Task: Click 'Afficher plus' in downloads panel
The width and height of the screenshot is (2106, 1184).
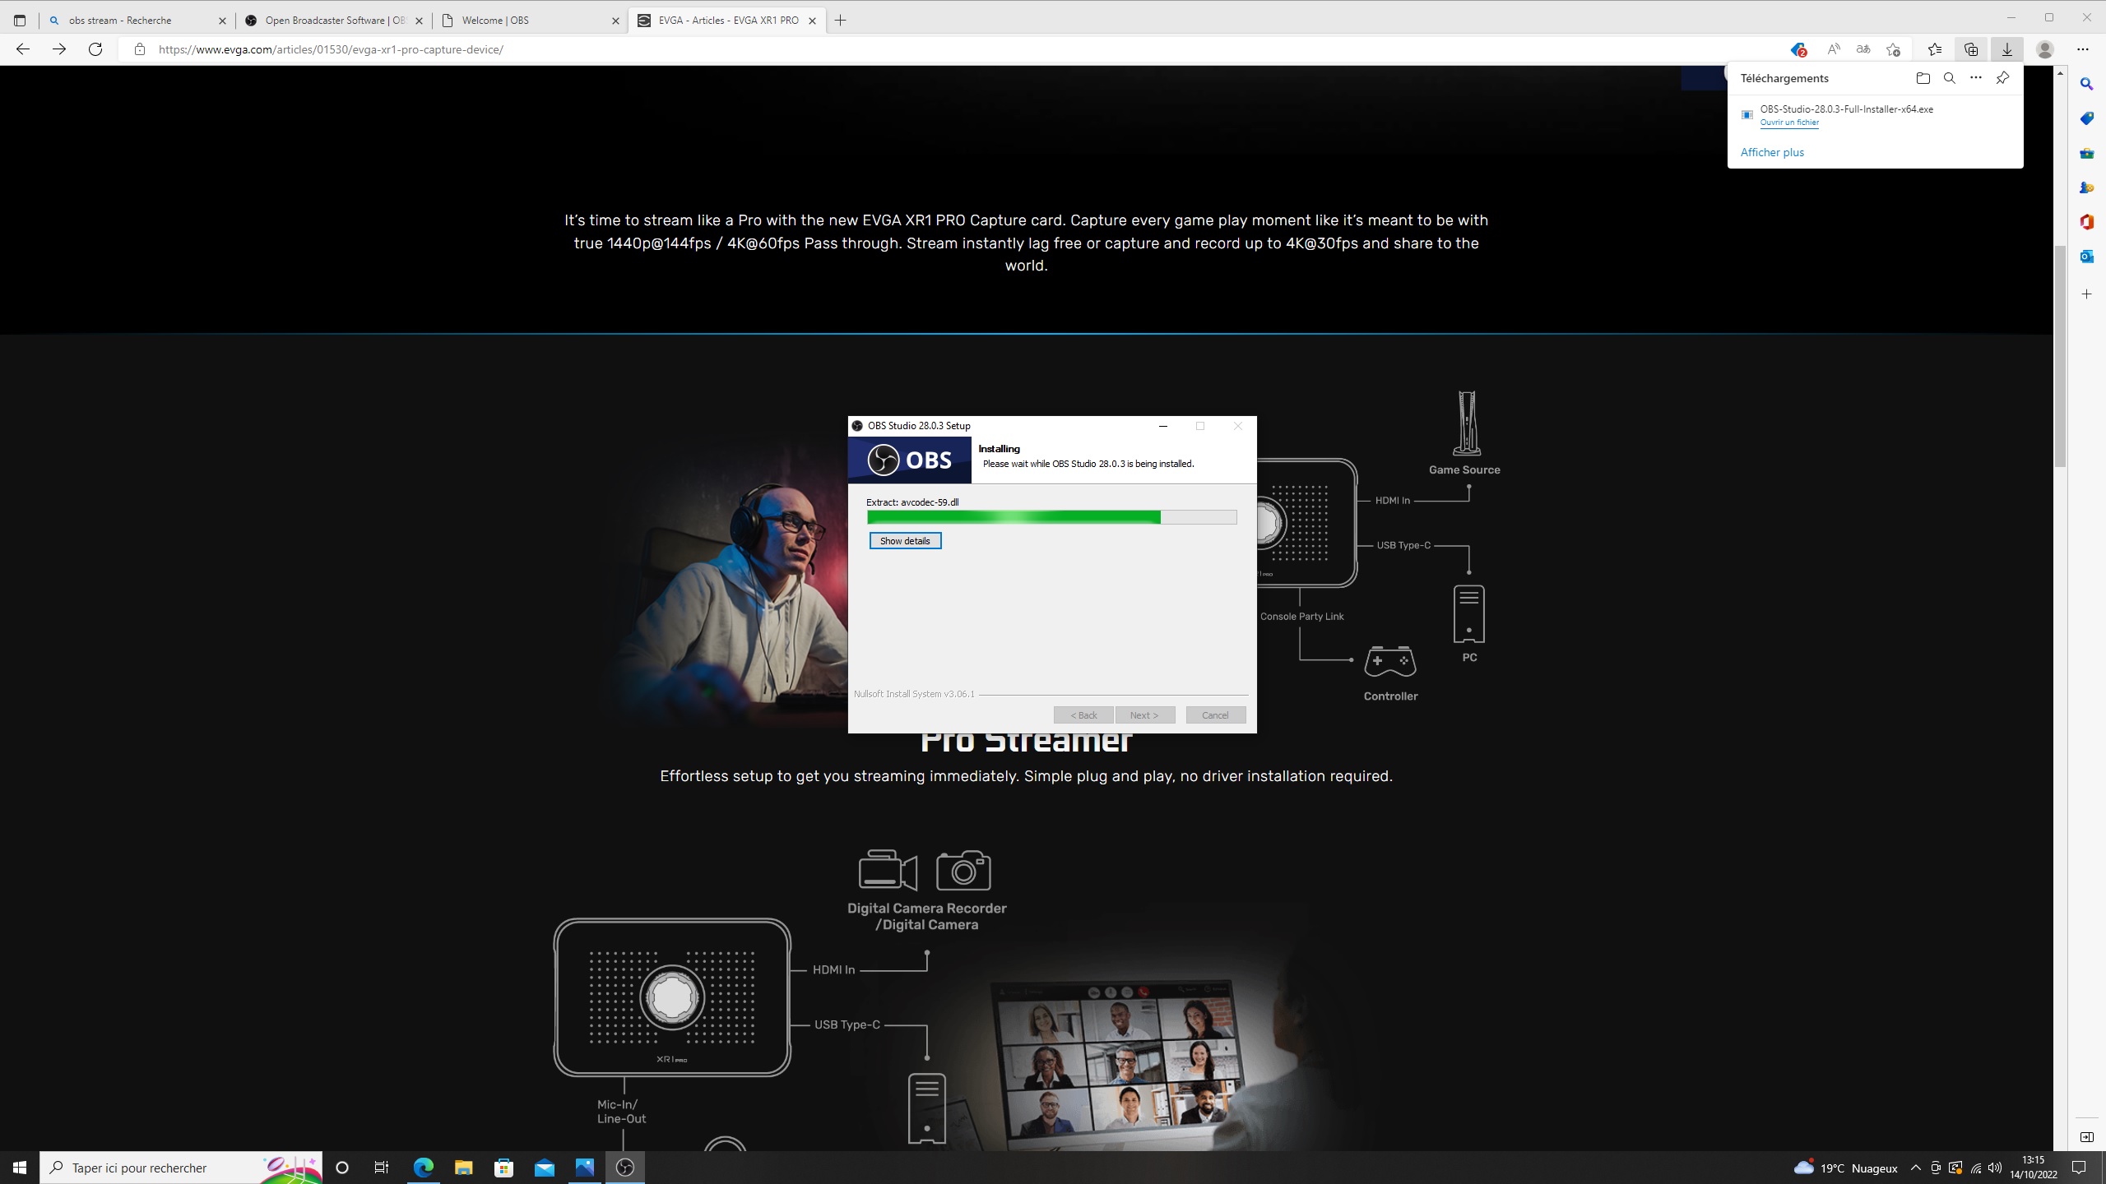Action: pyautogui.click(x=1772, y=152)
